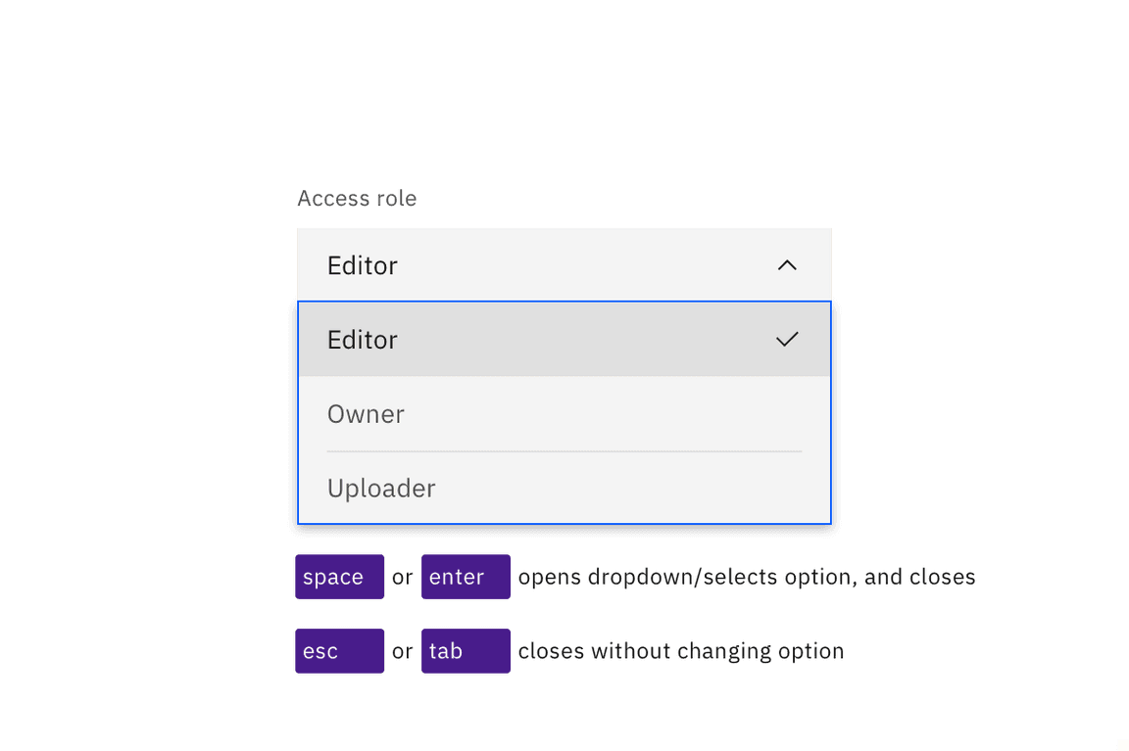Screen dimensions: 1129x751
Task: Select the Uploader option
Action: 381,489
